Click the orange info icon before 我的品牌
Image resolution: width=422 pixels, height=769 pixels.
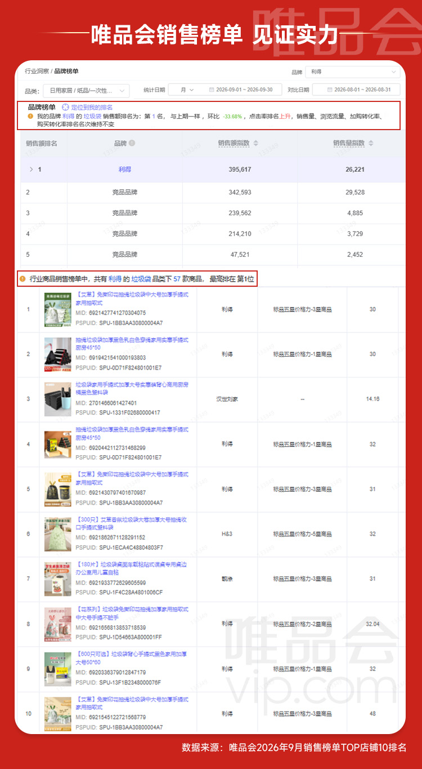tap(30, 116)
